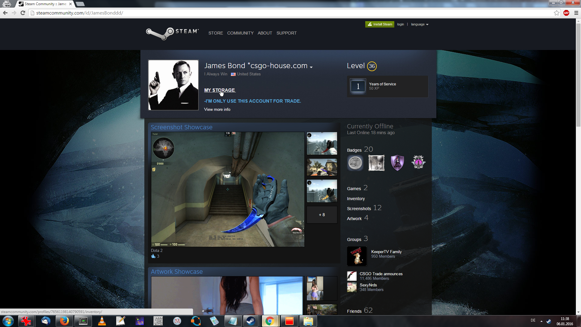This screenshot has height=327, width=581.
Task: Click the Steam logo in header
Action: (172, 33)
